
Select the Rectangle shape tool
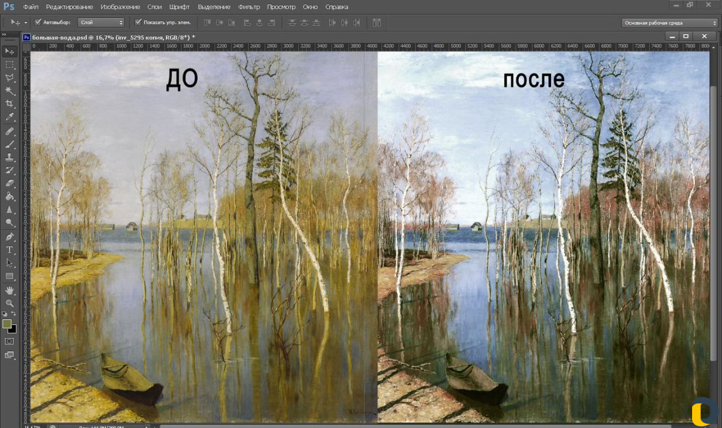[x=10, y=276]
